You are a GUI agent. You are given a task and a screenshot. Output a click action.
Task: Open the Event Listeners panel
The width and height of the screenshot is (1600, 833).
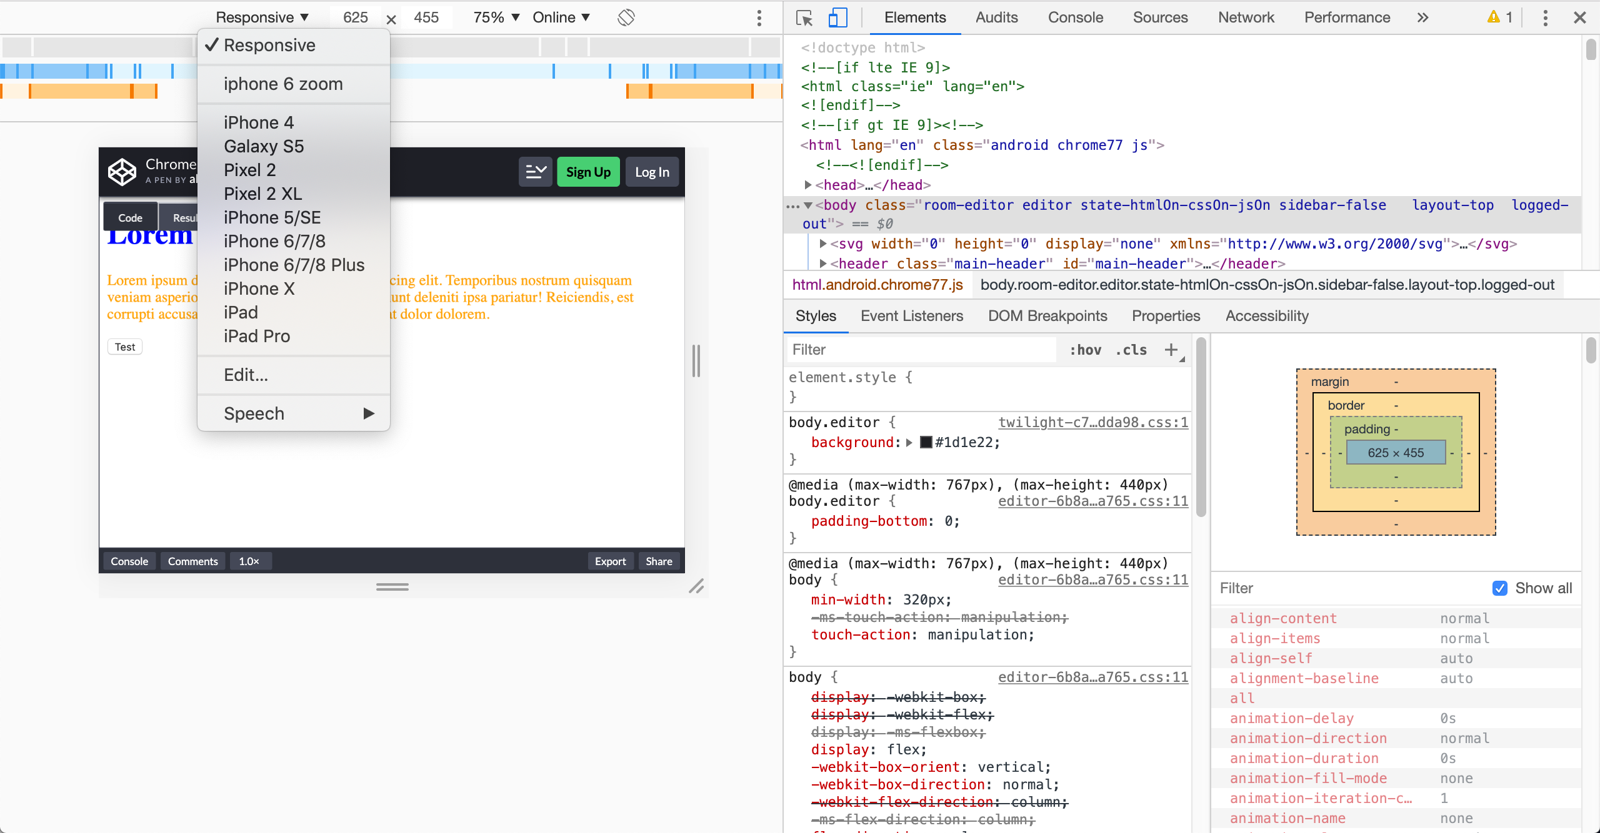911,316
